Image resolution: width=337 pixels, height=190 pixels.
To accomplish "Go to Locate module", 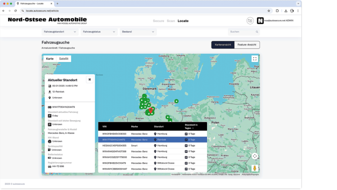I will [x=183, y=21].
